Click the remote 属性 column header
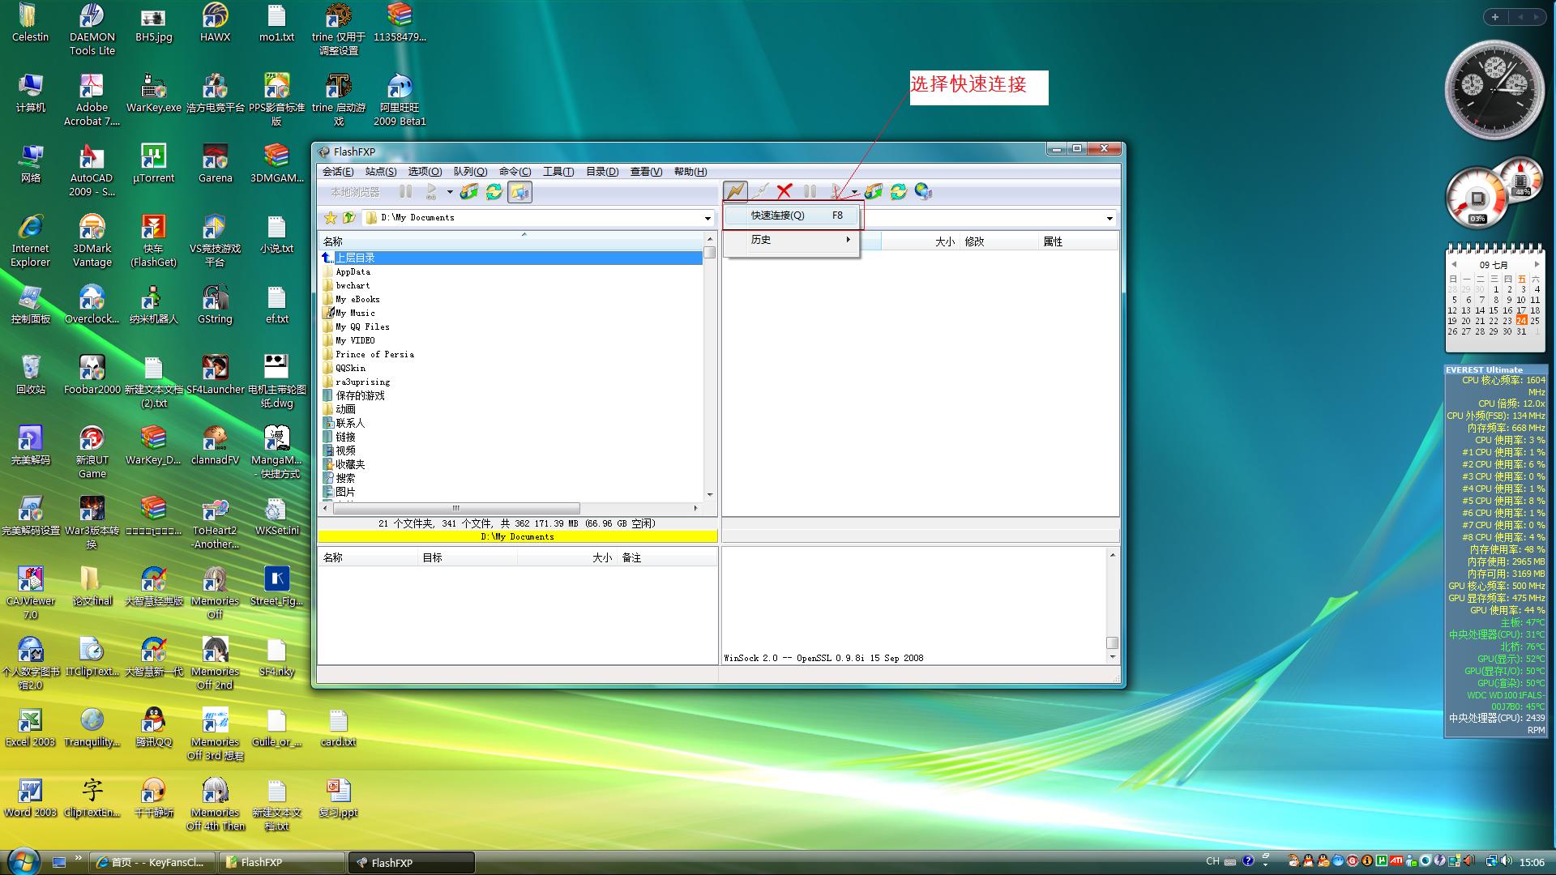 (1078, 241)
